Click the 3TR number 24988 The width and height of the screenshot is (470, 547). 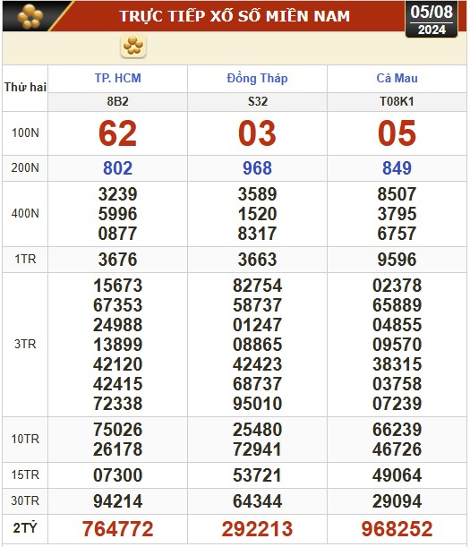(117, 325)
